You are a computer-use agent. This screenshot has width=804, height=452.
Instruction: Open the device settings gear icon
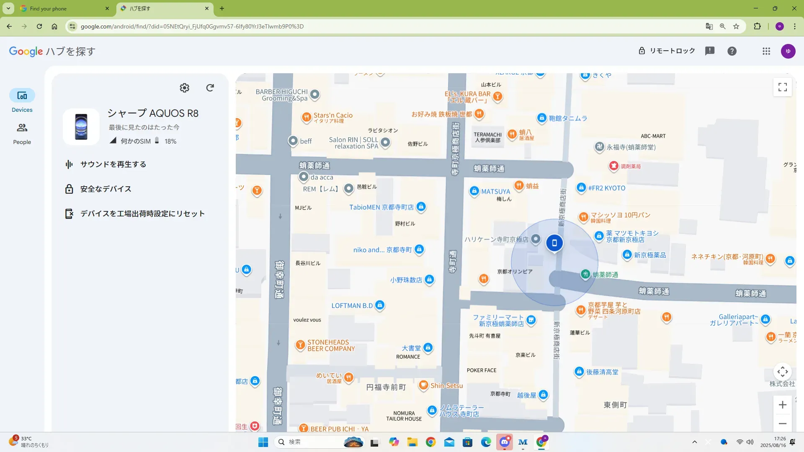[x=184, y=88]
